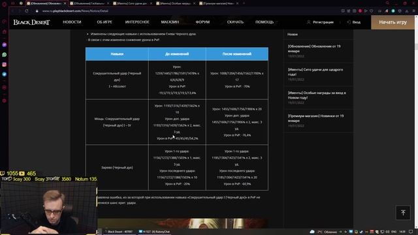The height and width of the screenshot is (235, 418).
Task: Open the Black Desert logo home link
Action: pos(31,22)
